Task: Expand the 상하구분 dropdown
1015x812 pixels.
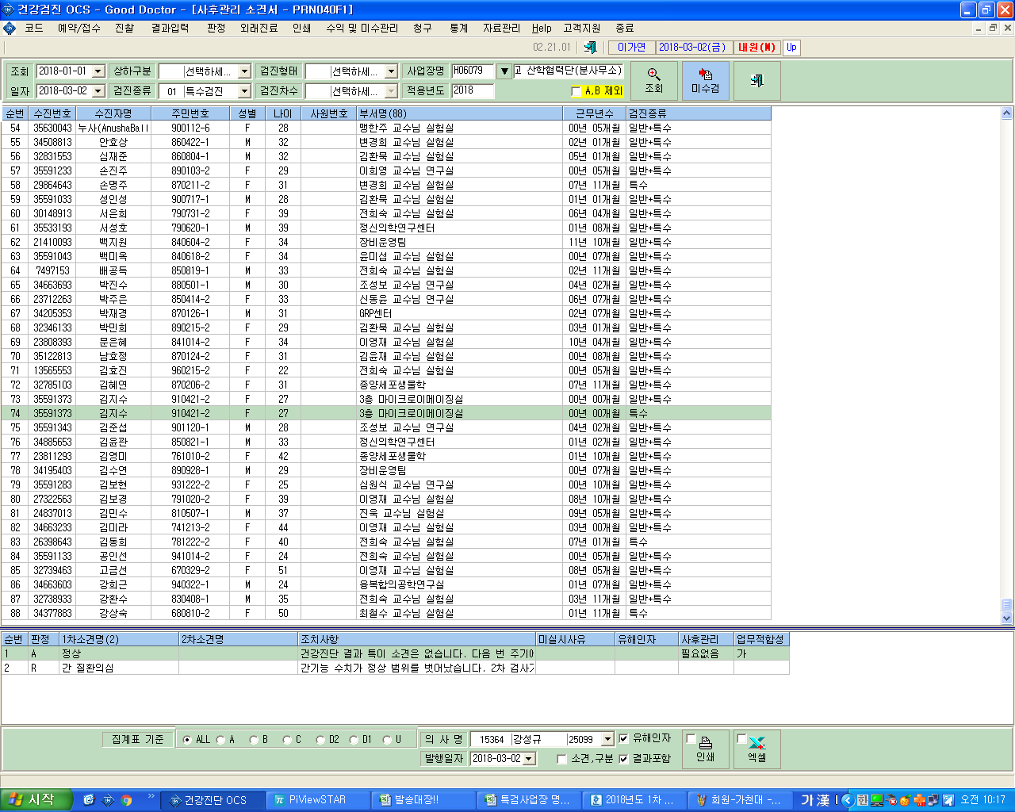Action: point(244,71)
